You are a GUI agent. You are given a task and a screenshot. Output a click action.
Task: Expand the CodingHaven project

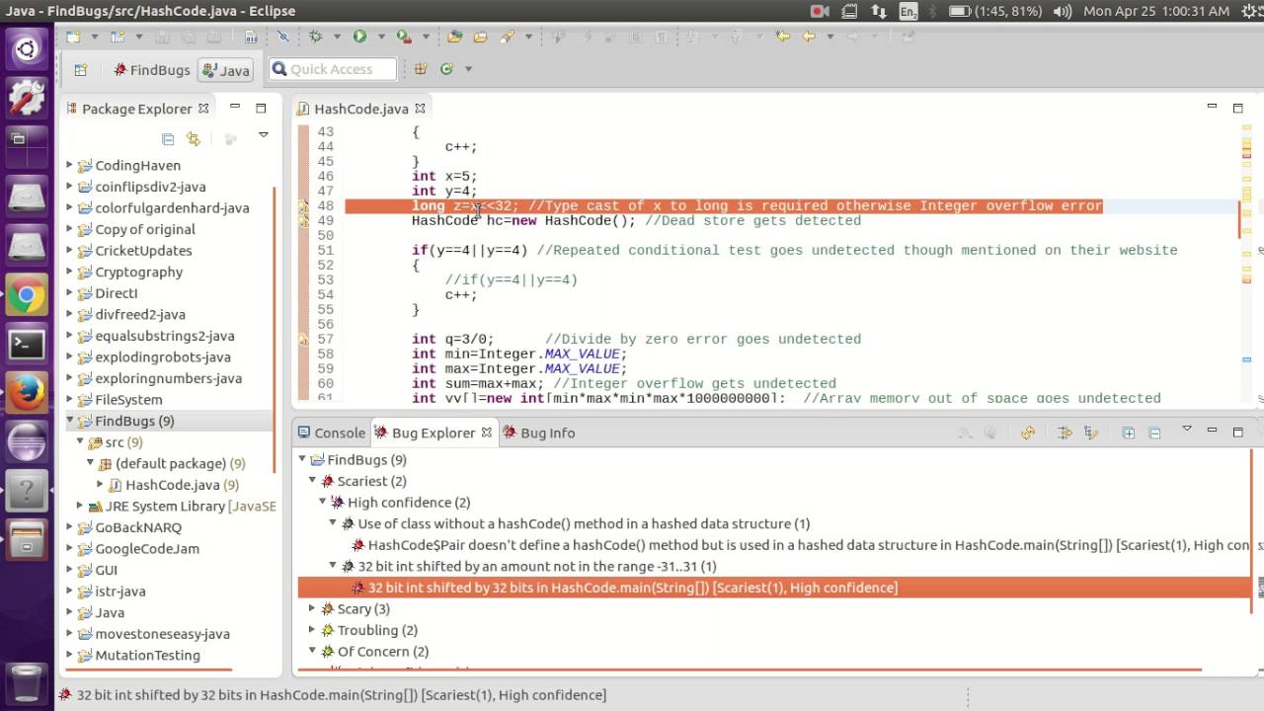69,165
